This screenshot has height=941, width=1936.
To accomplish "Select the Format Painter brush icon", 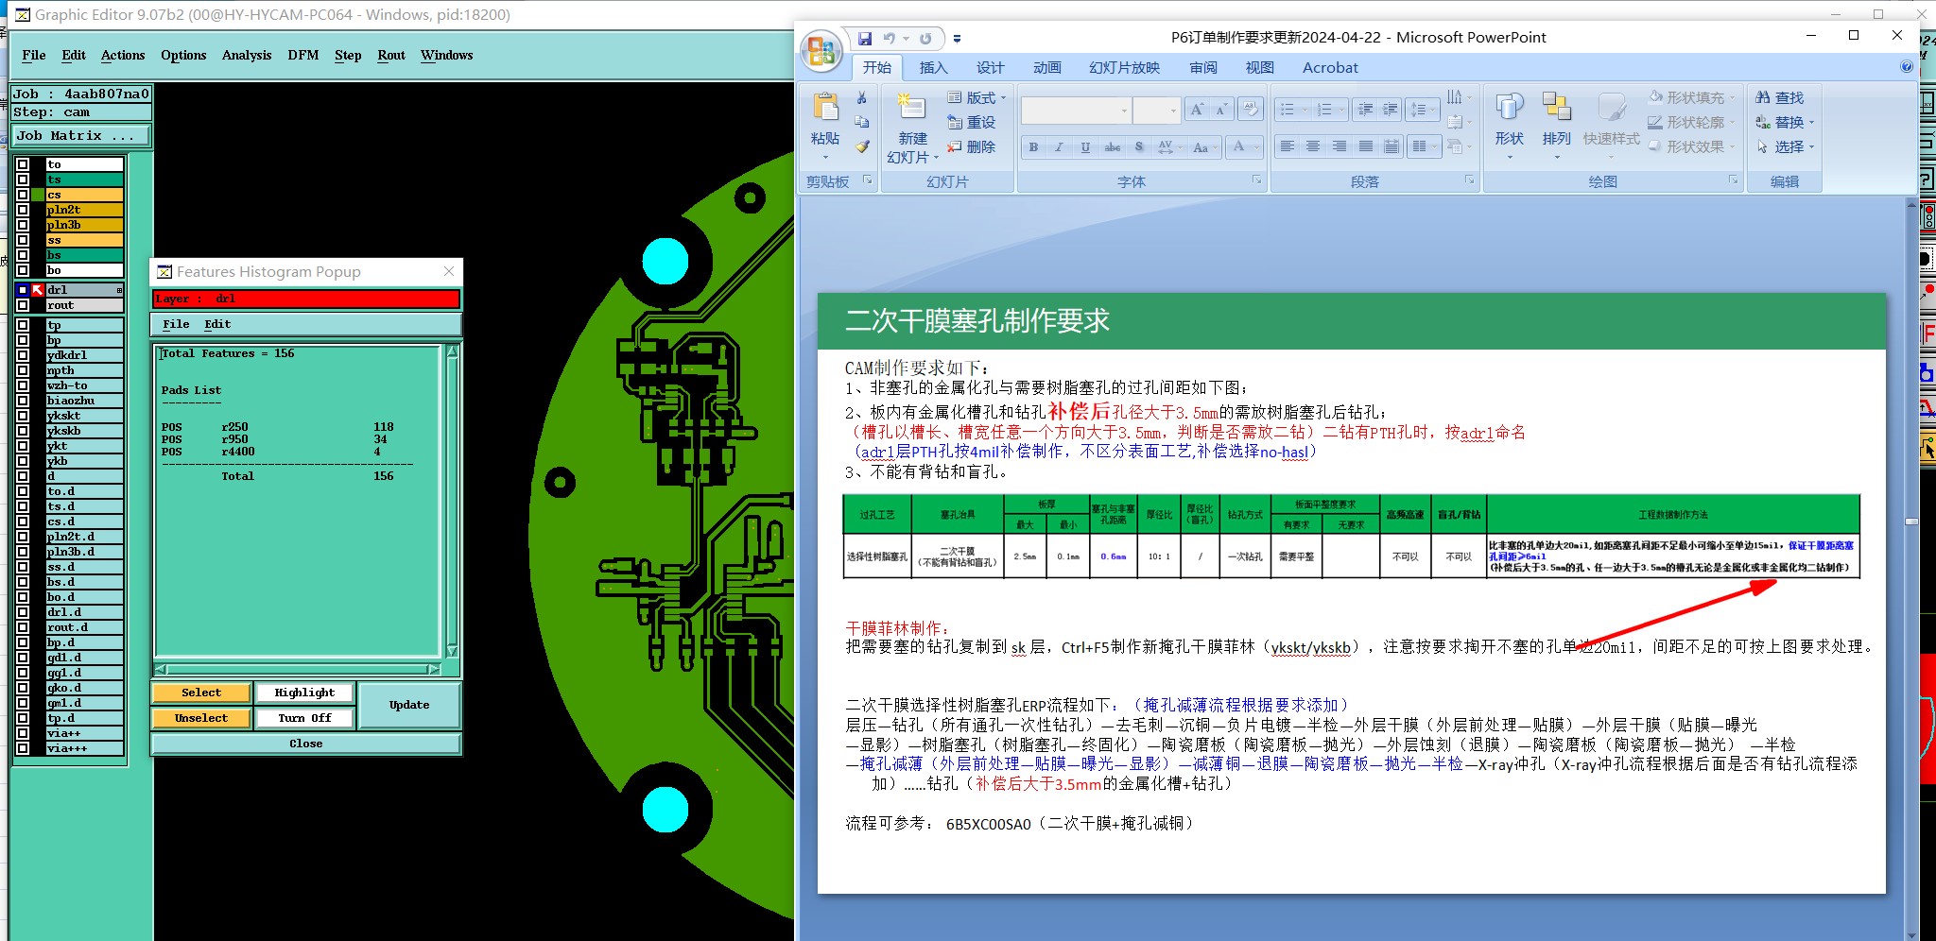I will 861,146.
